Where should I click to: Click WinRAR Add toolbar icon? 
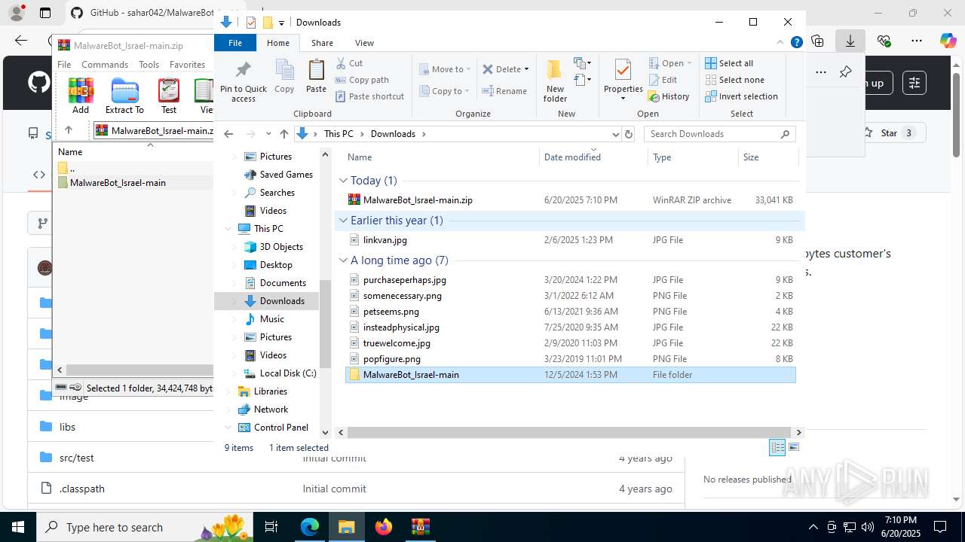(81, 96)
